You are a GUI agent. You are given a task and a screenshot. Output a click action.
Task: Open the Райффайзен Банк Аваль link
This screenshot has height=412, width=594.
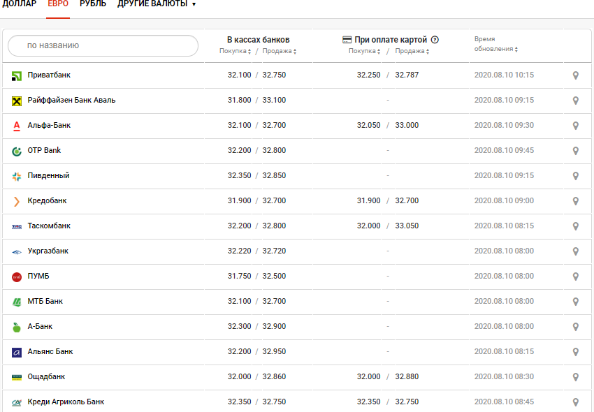(71, 100)
